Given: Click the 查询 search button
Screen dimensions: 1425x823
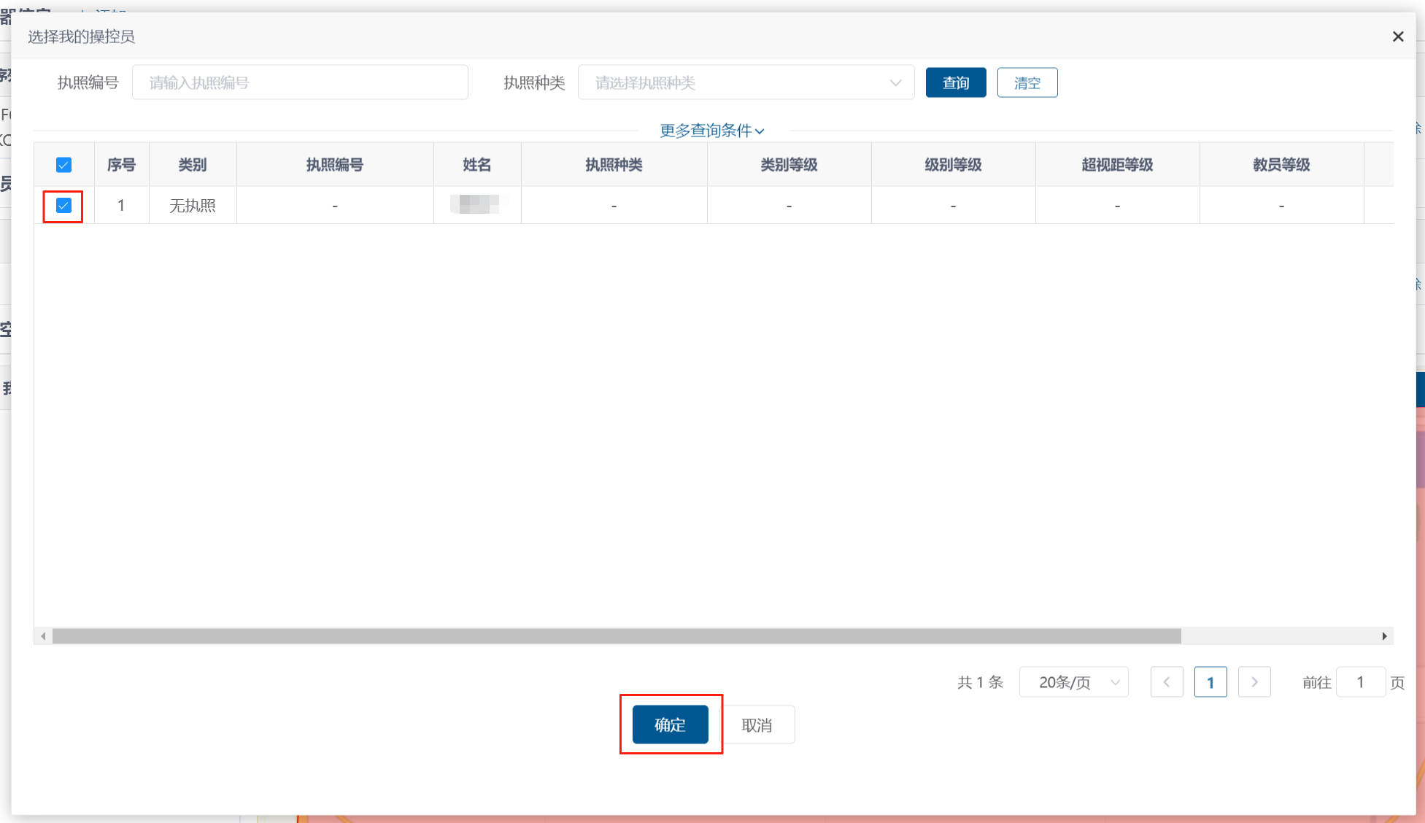Looking at the screenshot, I should point(955,82).
